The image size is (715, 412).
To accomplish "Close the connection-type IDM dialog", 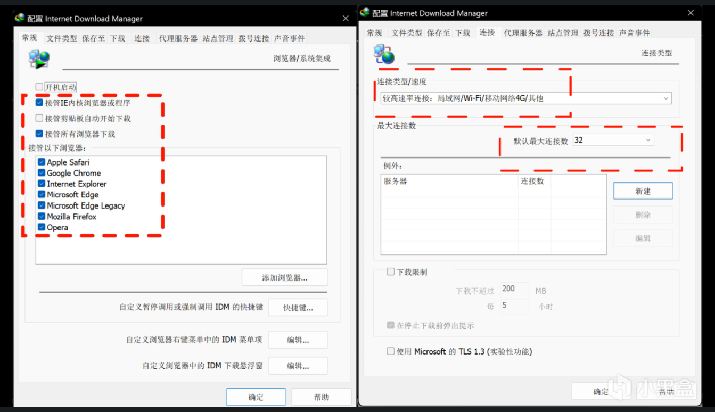I will tap(691, 13).
